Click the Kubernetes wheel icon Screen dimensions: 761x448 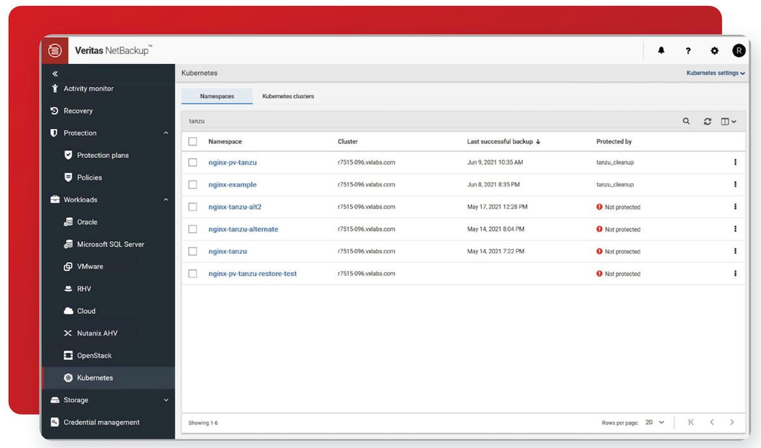[x=68, y=378]
